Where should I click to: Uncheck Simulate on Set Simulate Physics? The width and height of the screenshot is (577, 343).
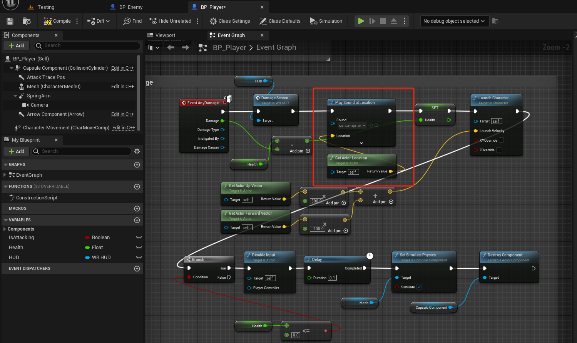click(419, 287)
